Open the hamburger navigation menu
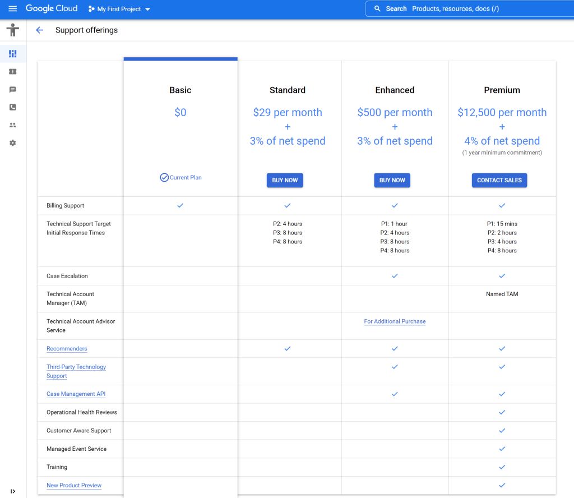574x498 pixels. point(13,9)
